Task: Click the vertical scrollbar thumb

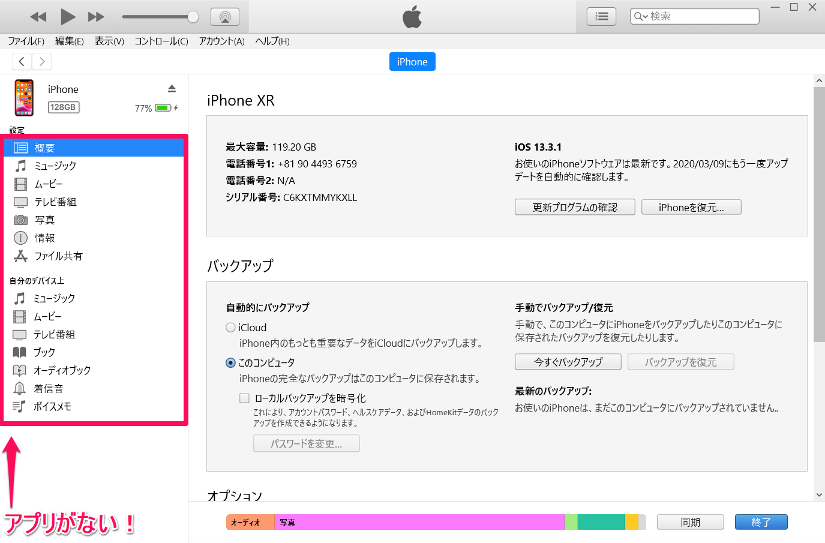Action: tap(819, 214)
